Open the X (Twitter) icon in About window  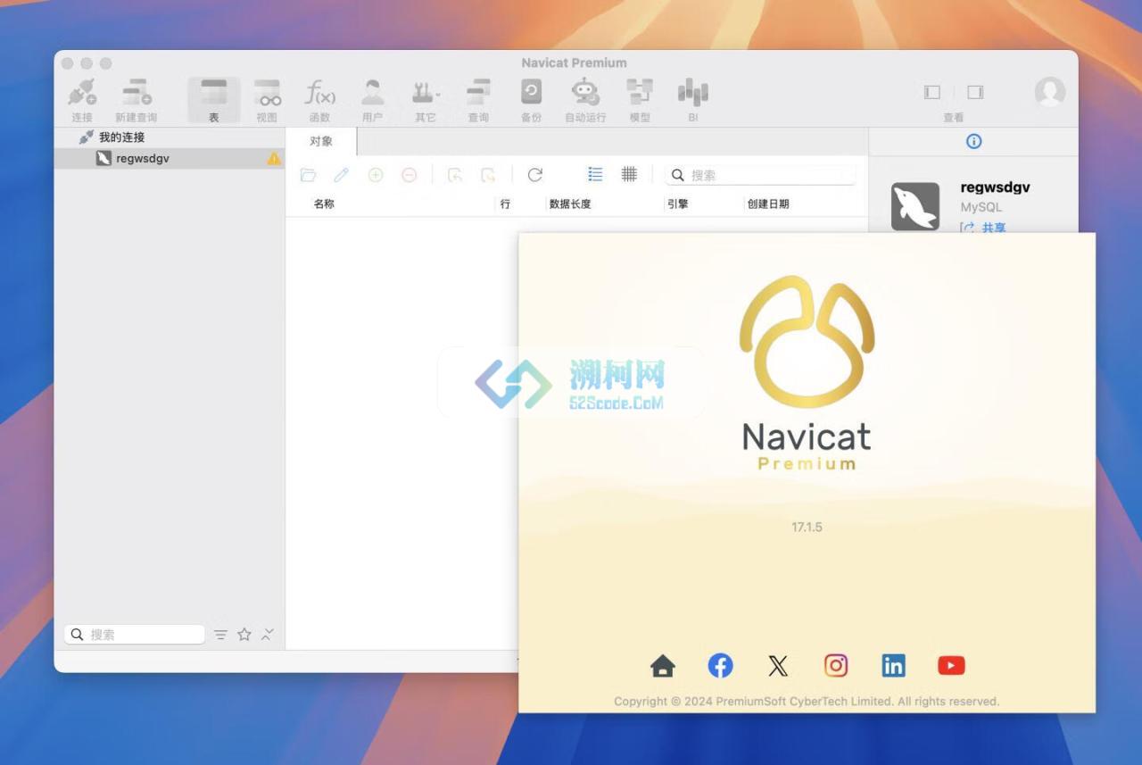pyautogui.click(x=778, y=666)
